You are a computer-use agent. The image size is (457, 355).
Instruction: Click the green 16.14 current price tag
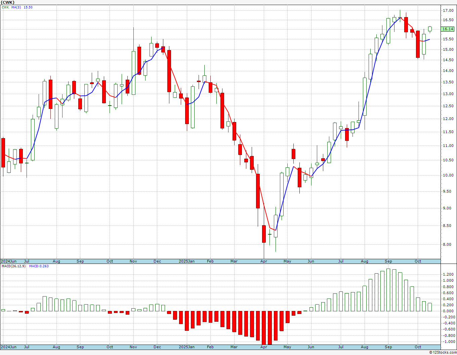(448, 29)
